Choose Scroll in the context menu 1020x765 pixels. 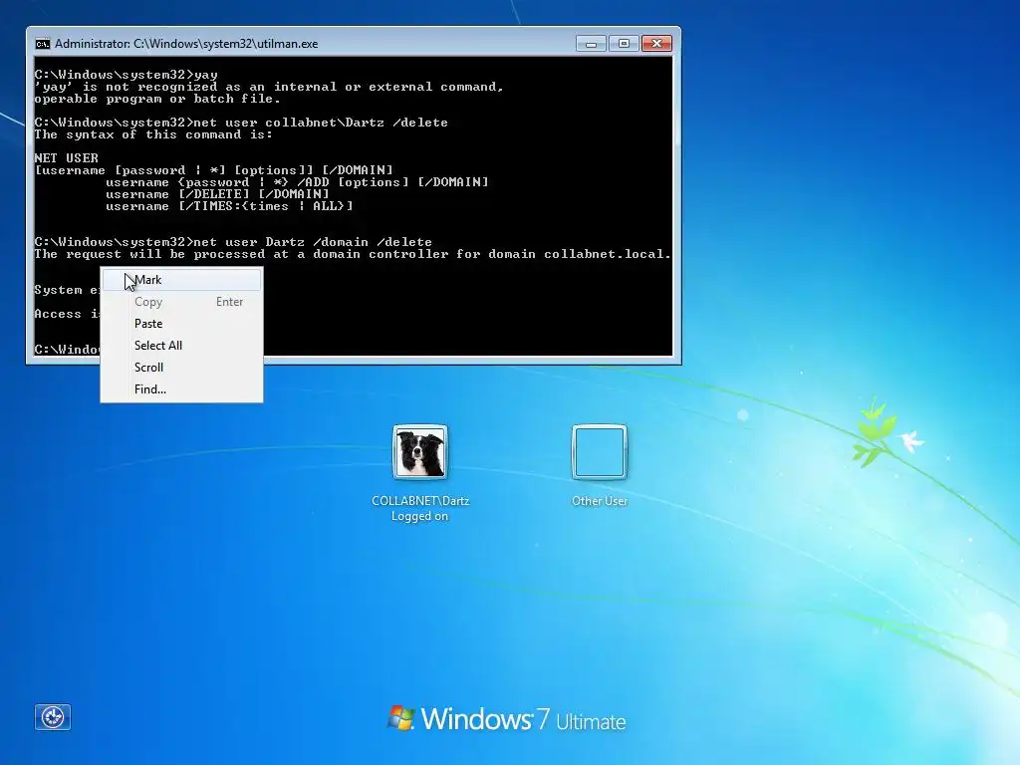point(181,367)
